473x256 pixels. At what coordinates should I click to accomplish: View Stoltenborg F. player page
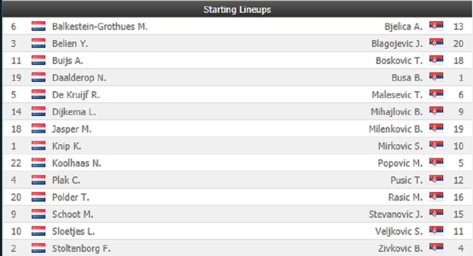81,248
